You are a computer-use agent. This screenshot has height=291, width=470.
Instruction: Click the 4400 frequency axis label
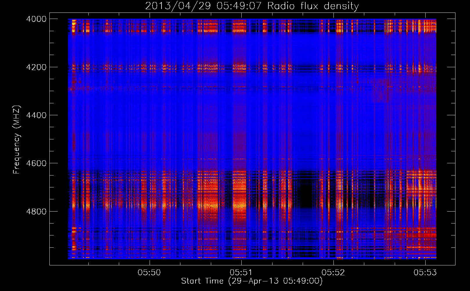[x=36, y=115]
